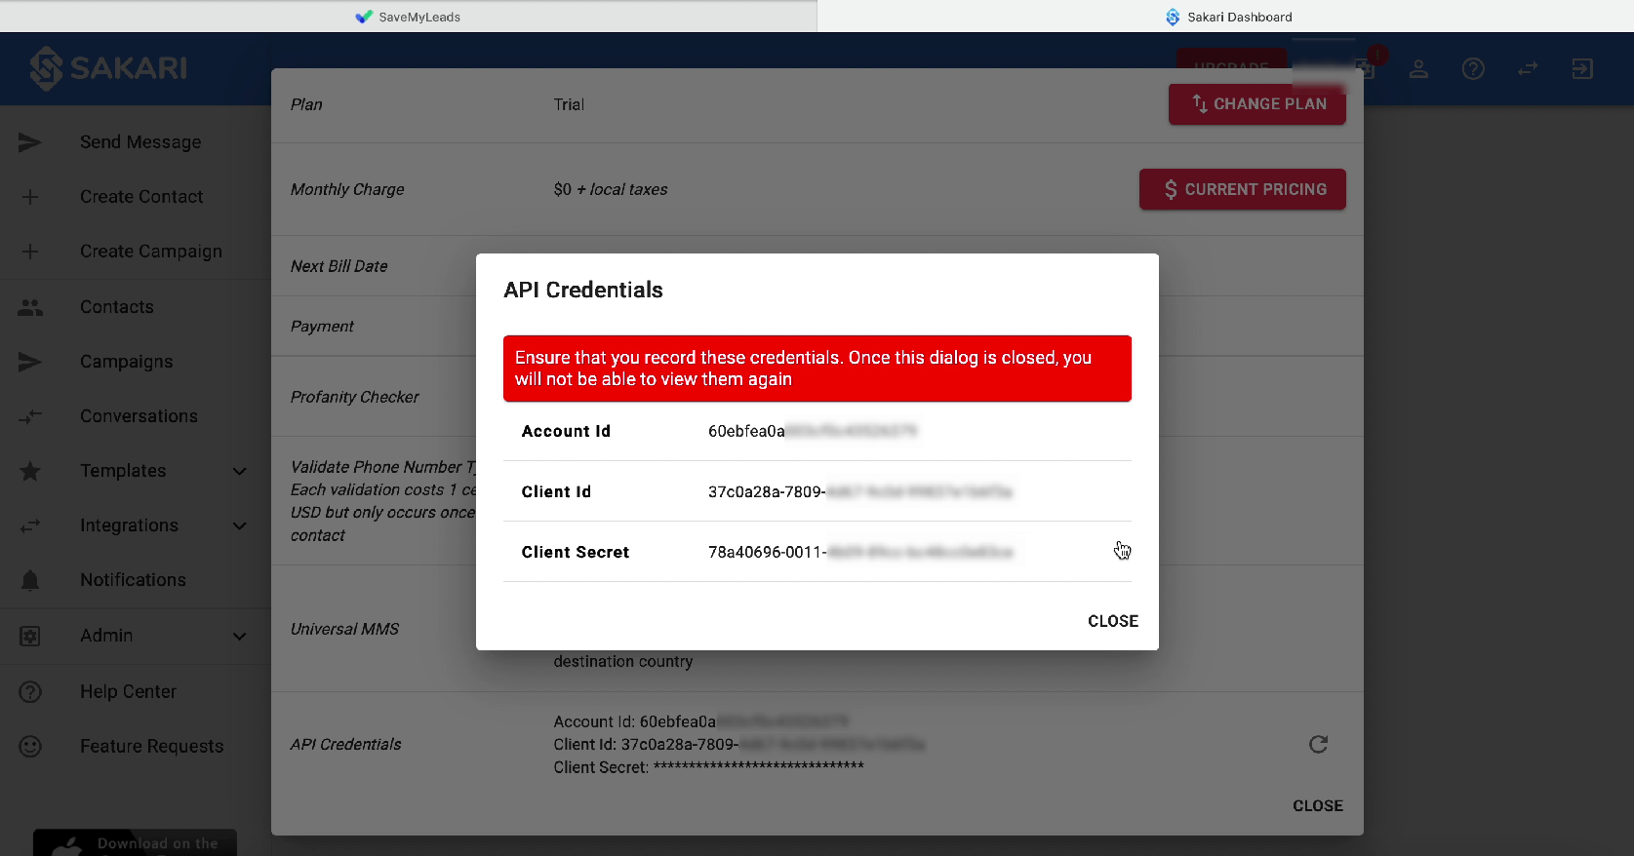This screenshot has width=1634, height=856.
Task: Click the CHANGE PLAN button
Action: point(1257,104)
